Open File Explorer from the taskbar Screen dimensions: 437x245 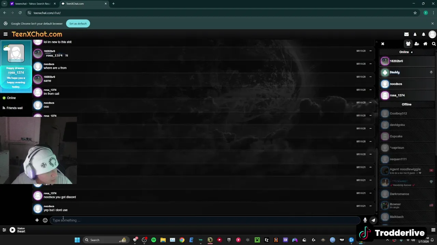tap(163, 240)
